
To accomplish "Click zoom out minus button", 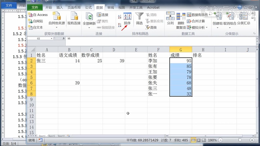I will (220, 140).
